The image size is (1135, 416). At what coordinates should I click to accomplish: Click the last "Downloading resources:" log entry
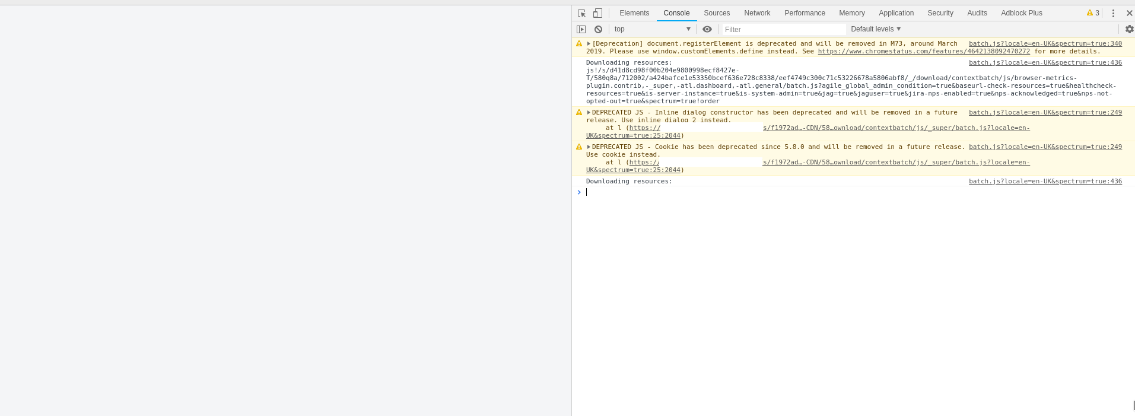click(x=629, y=182)
